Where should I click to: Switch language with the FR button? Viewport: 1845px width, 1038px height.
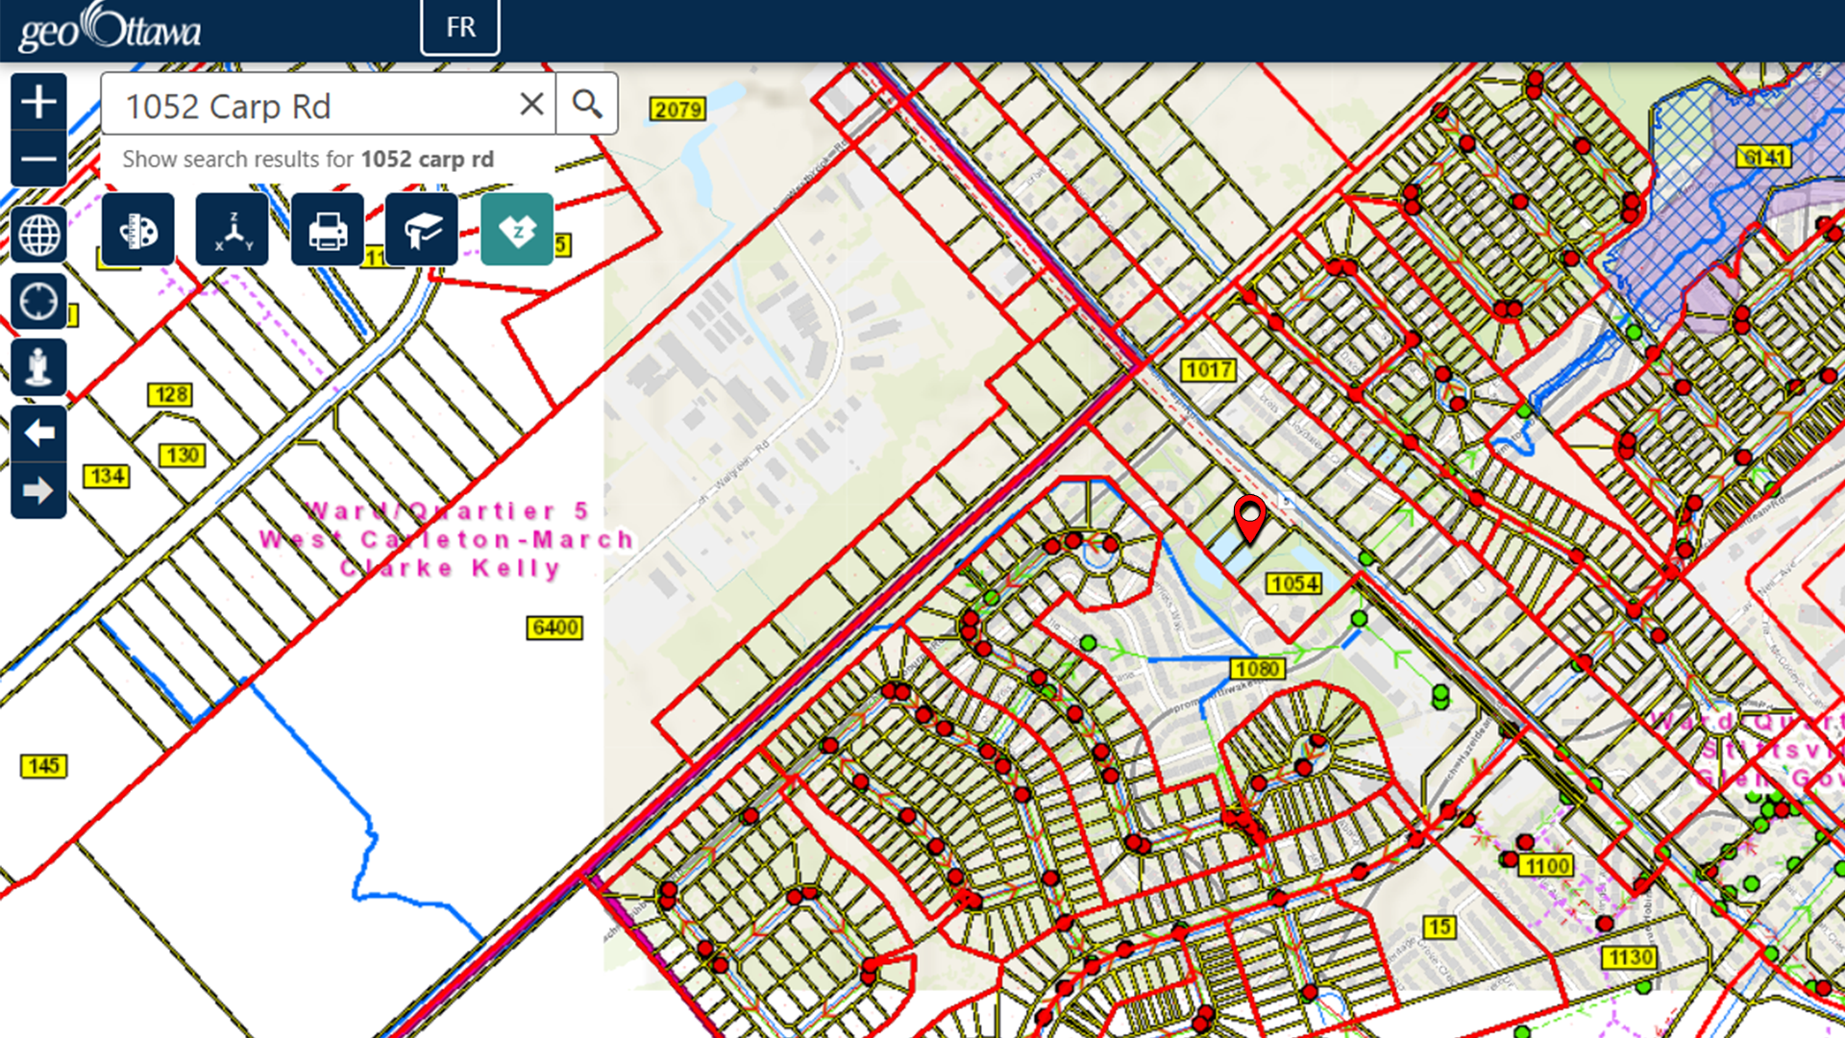coord(460,27)
